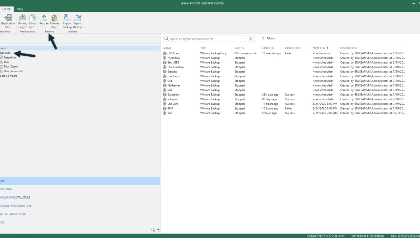
Task: Switch to the VIEW ribbon tab
Action: pyautogui.click(x=20, y=9)
